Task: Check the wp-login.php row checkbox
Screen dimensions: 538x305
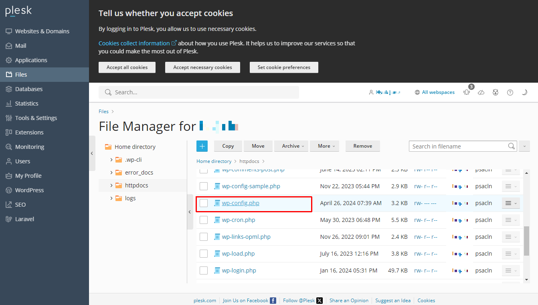Action: 204,270
